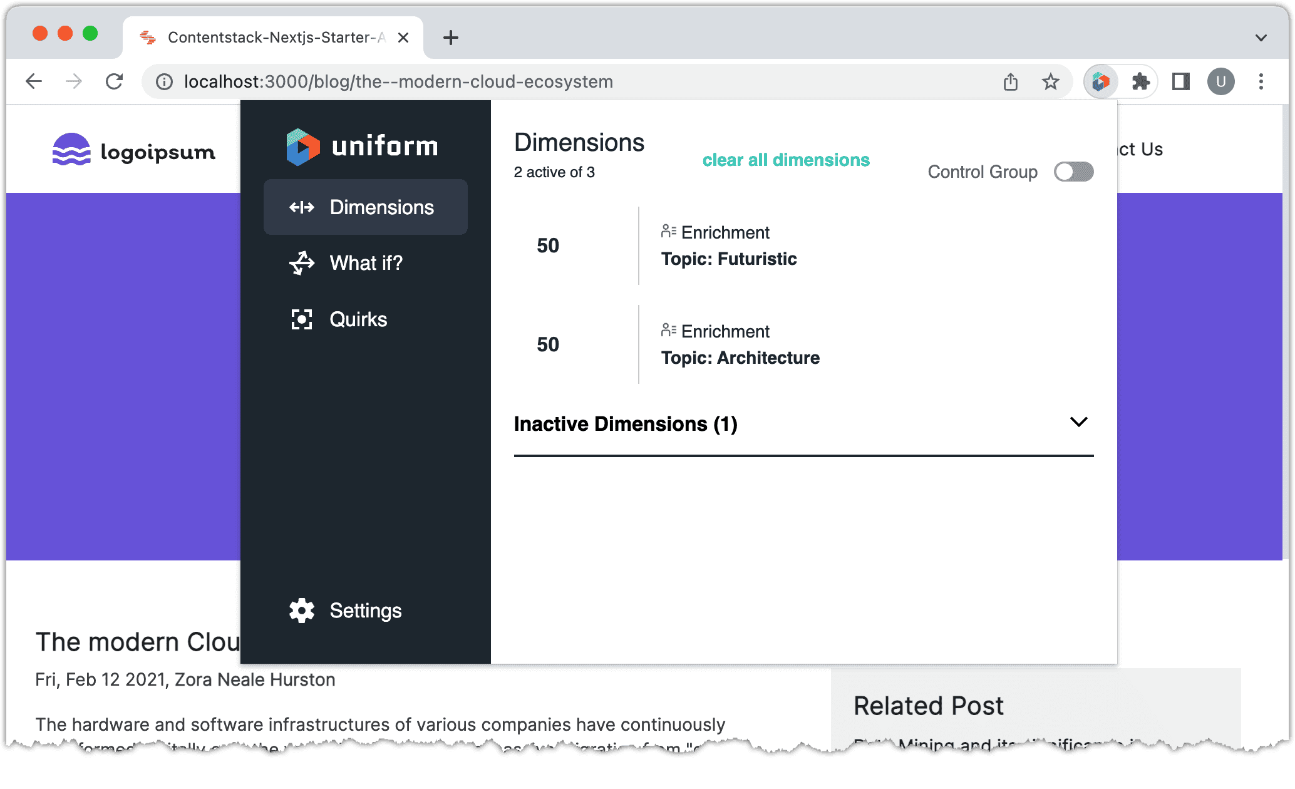Open the tab overview chevron
Image resolution: width=1295 pixels, height=789 pixels.
point(1261,38)
